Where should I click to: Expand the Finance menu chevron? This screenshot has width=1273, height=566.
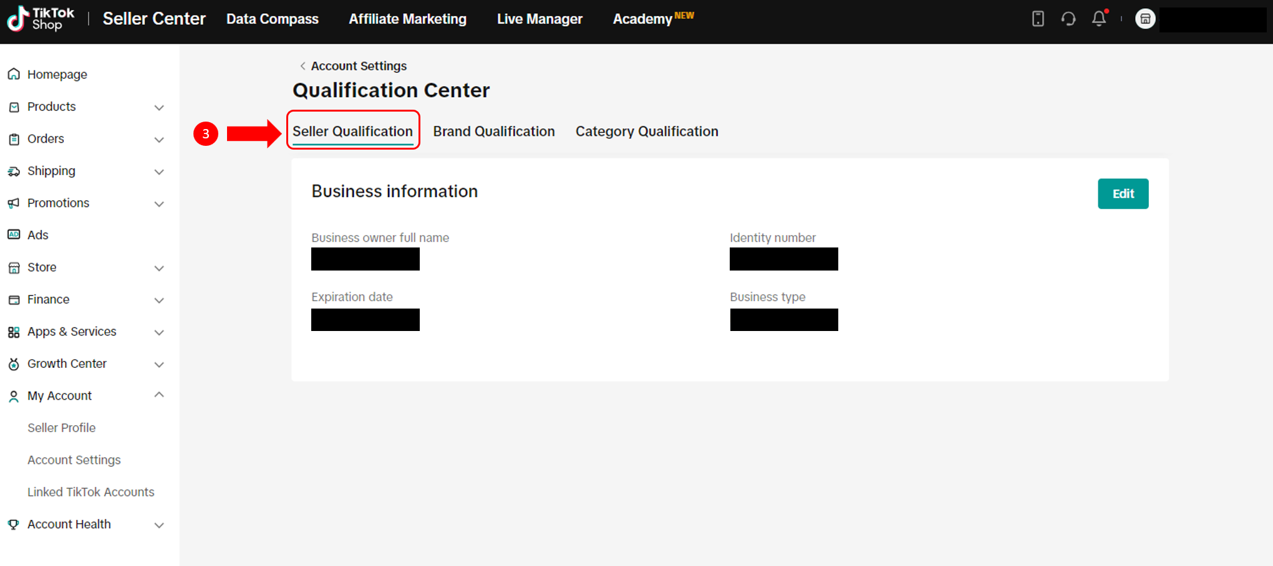click(159, 300)
